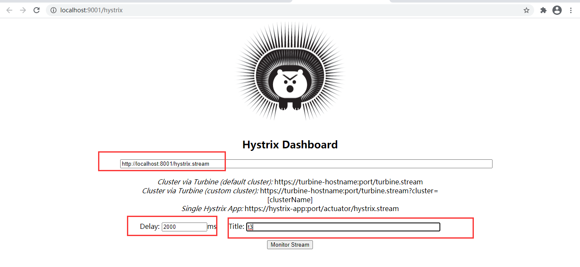This screenshot has width=580, height=267.
Task: Click the 'Single Hystrix App:' label
Action: pyautogui.click(x=212, y=209)
